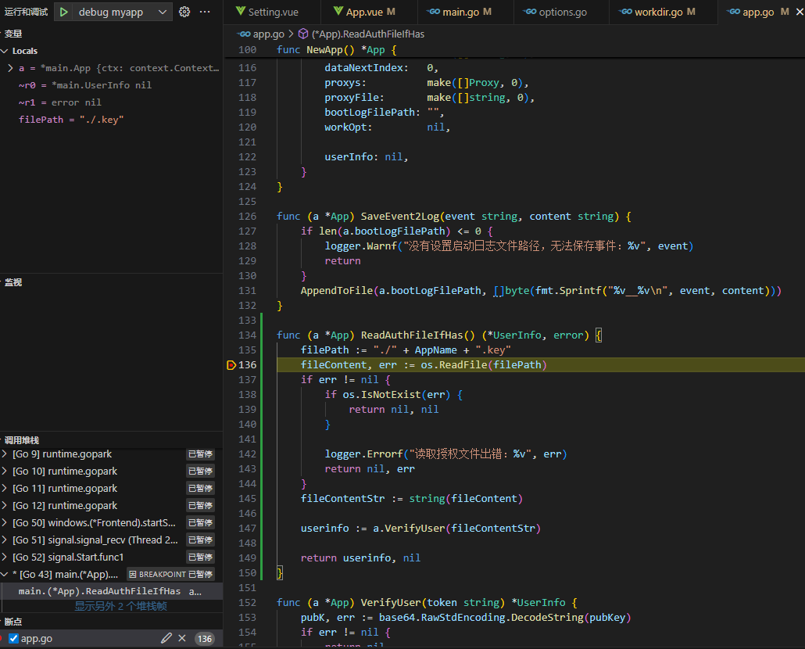805x649 pixels.
Task: Click the 显示另外 2 个堆栈帧 link
Action: click(x=120, y=606)
